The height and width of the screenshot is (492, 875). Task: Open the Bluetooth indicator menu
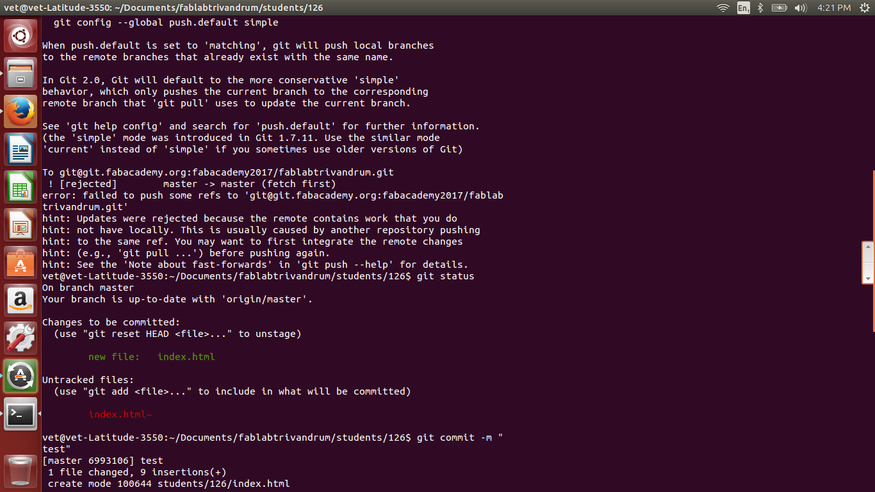[760, 8]
